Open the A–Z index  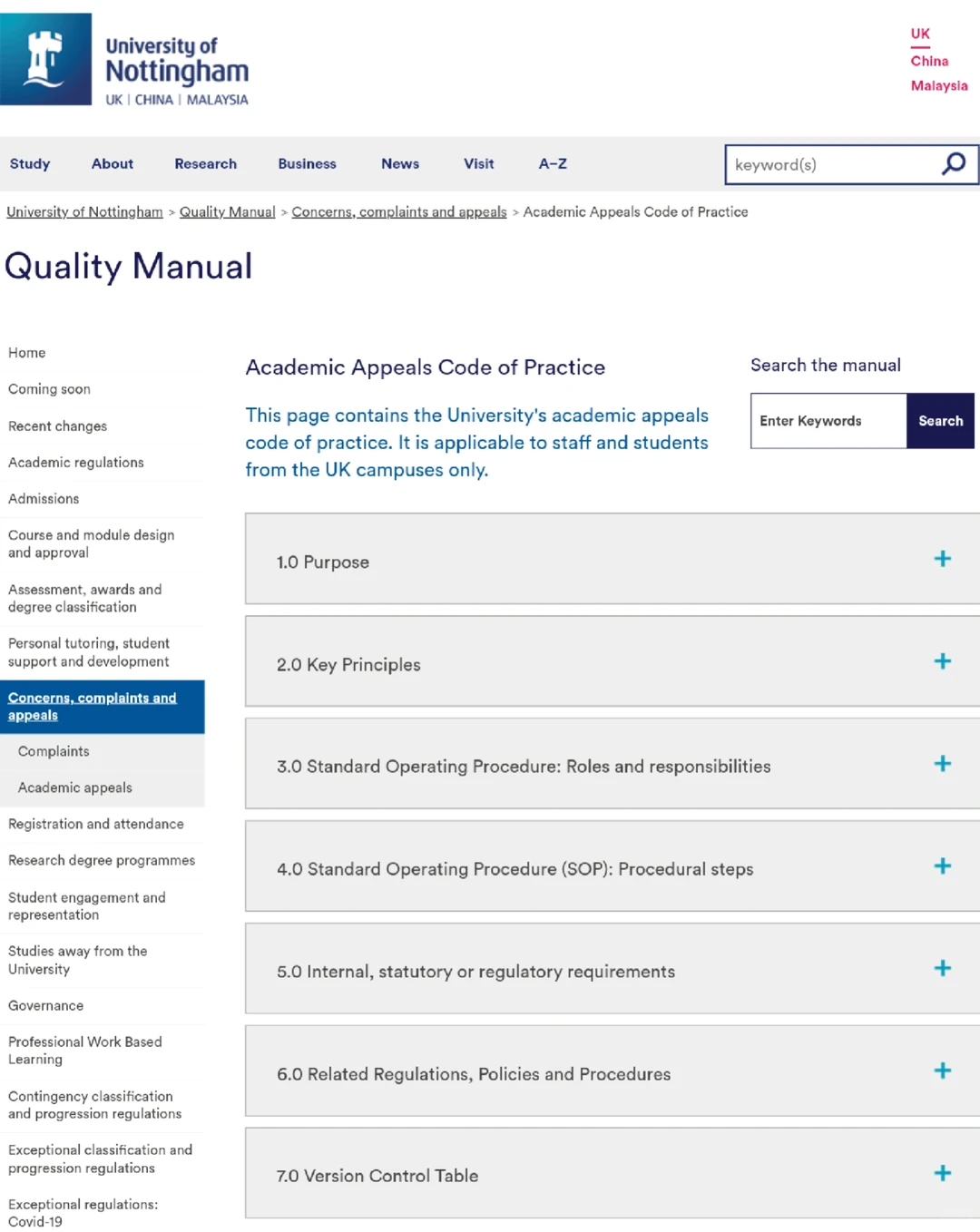tap(553, 164)
